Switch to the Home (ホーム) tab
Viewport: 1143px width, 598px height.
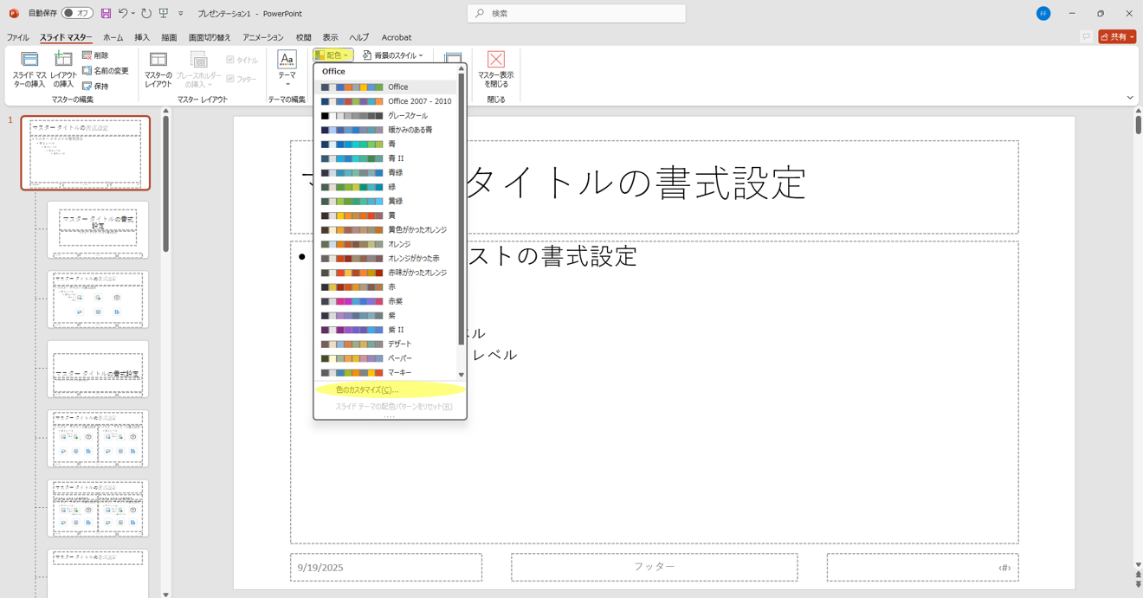113,38
